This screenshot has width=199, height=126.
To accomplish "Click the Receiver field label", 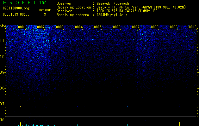I will pos(64,11).
